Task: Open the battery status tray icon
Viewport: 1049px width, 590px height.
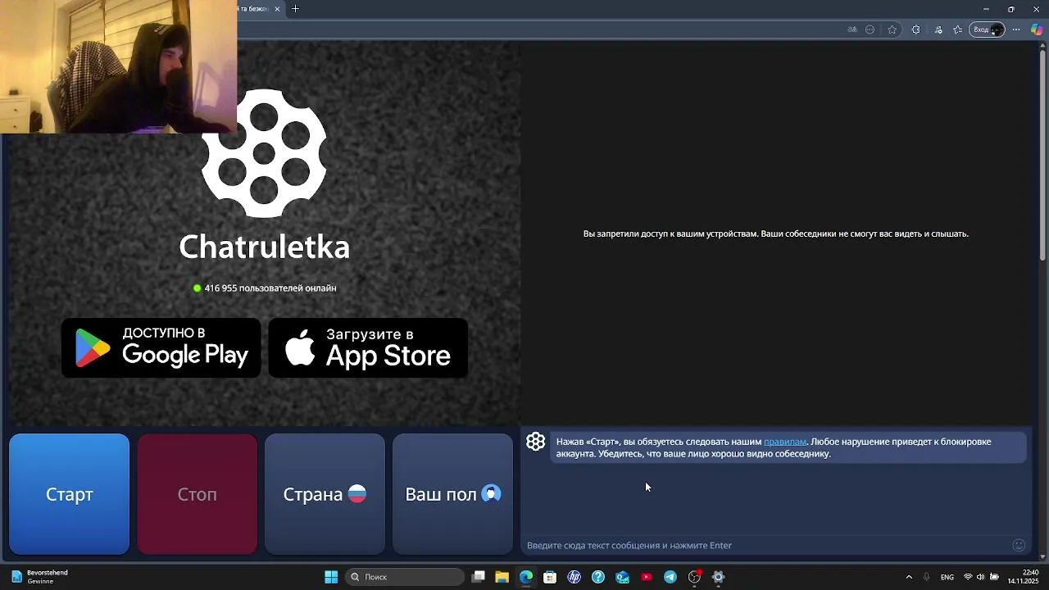Action: 994,577
